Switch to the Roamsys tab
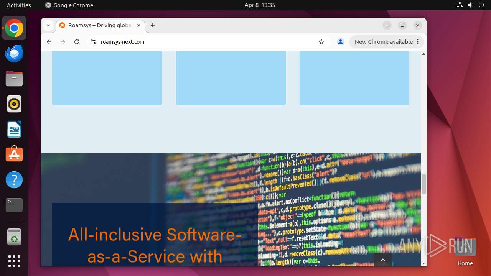Screen dimensions: 491x276 pyautogui.click(x=101, y=25)
